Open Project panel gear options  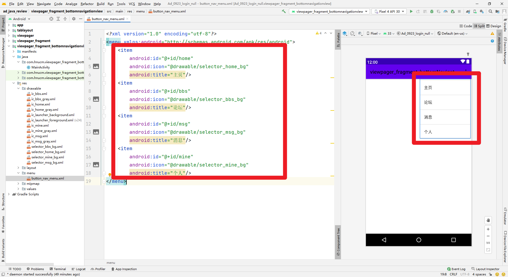coord(74,19)
